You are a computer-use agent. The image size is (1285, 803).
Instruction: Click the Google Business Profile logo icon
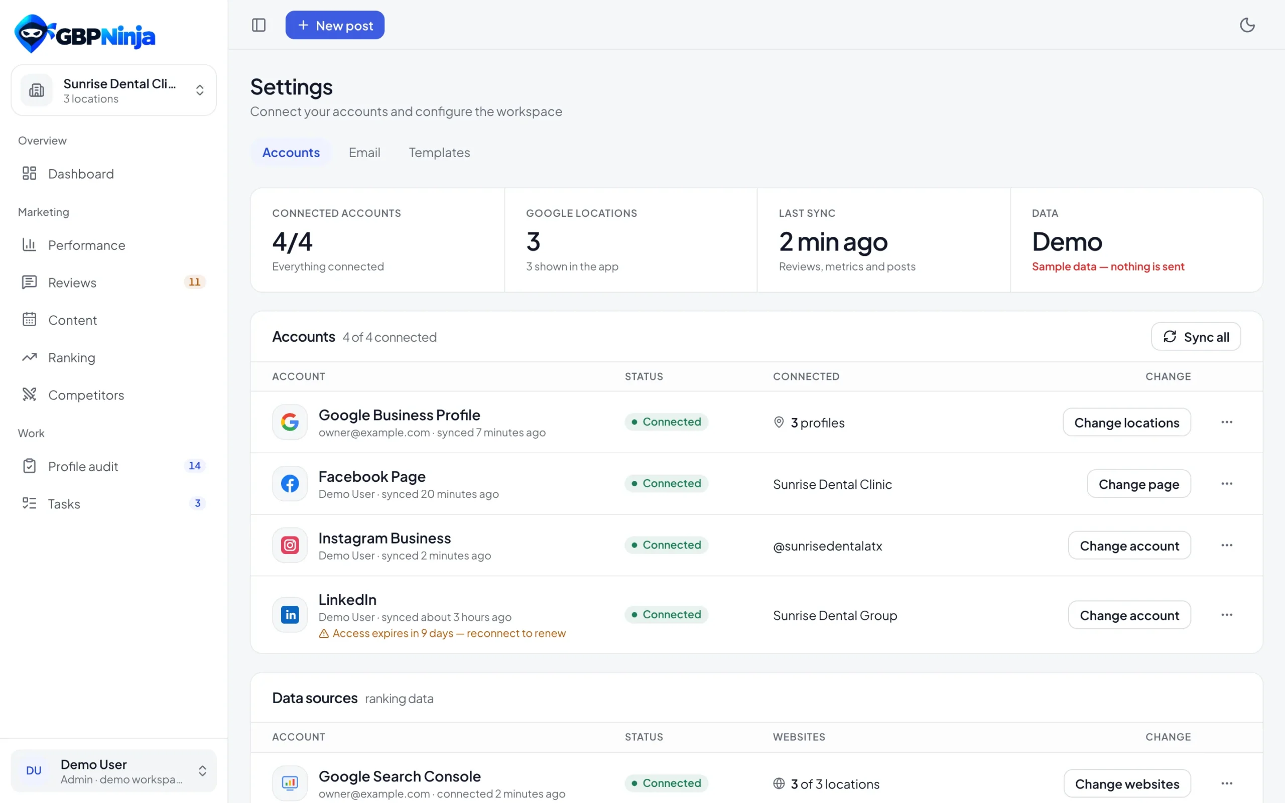[x=290, y=422]
